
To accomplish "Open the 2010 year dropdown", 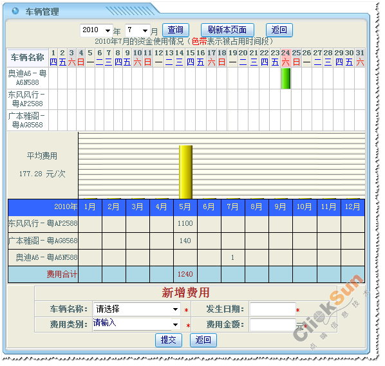I will [97, 30].
